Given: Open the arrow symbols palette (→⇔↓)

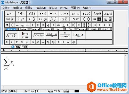Looking at the screenshot, I should (54, 14).
